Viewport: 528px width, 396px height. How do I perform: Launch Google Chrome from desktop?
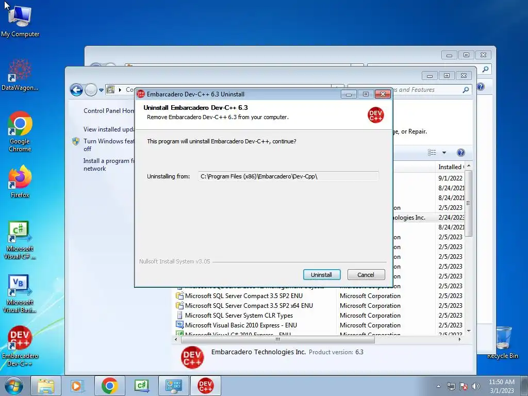(x=20, y=132)
